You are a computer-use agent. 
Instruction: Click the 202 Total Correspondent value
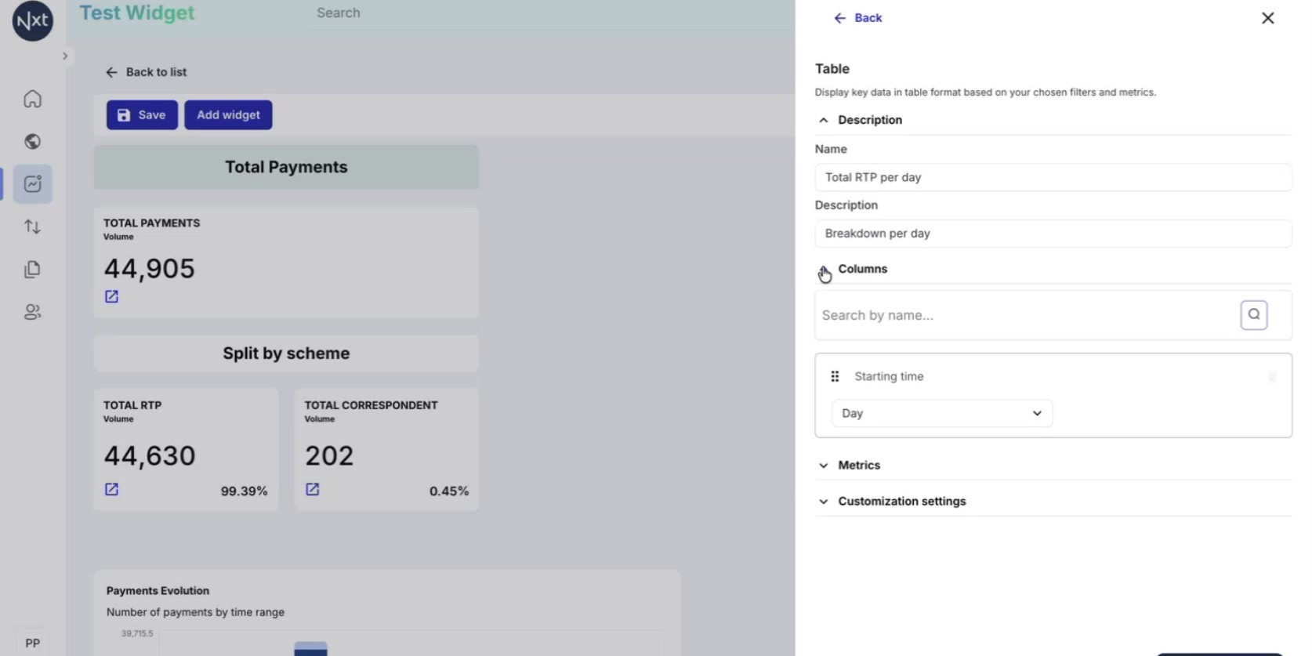(x=329, y=455)
